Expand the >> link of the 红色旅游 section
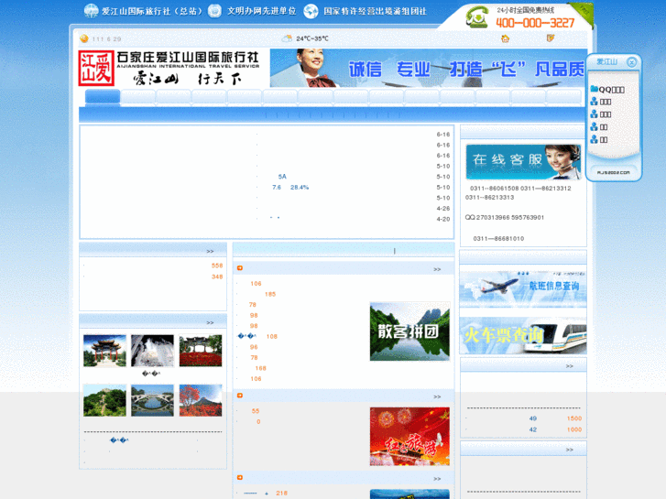The height and width of the screenshot is (499, 666). (x=437, y=396)
